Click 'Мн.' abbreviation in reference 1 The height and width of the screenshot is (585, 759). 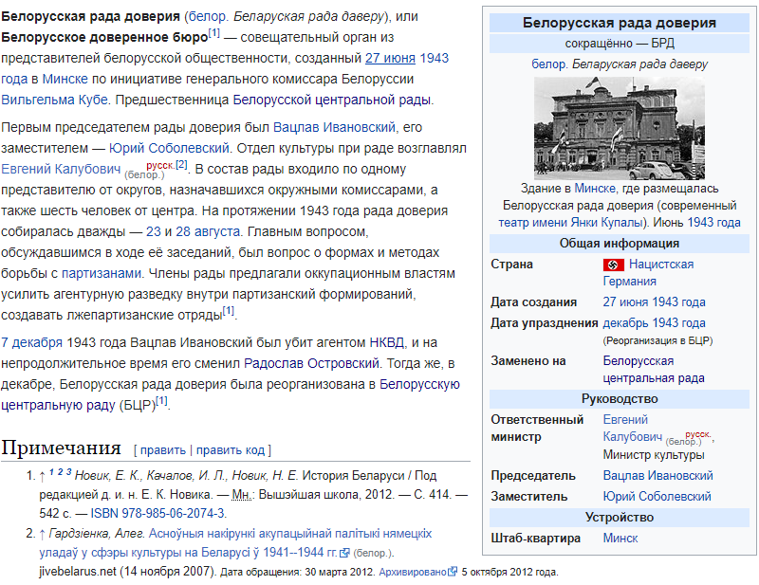coord(242,495)
